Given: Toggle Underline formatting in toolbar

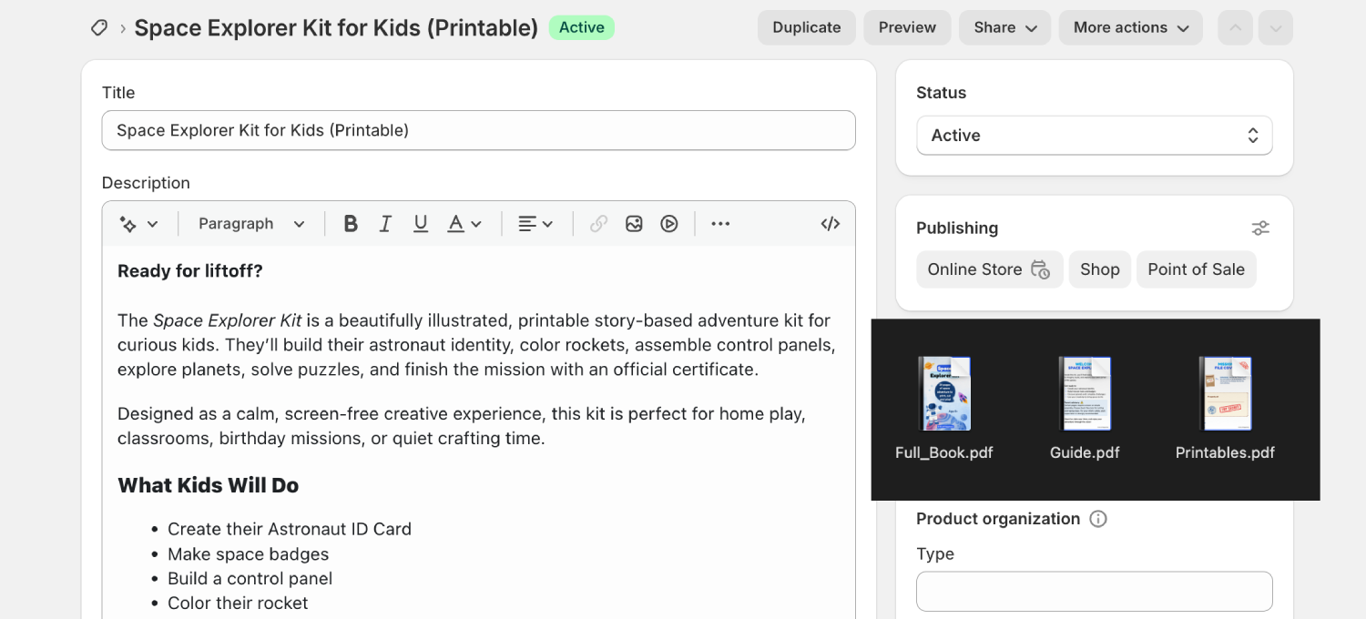Looking at the screenshot, I should point(421,224).
